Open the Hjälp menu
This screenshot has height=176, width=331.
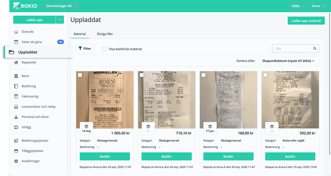point(297,6)
